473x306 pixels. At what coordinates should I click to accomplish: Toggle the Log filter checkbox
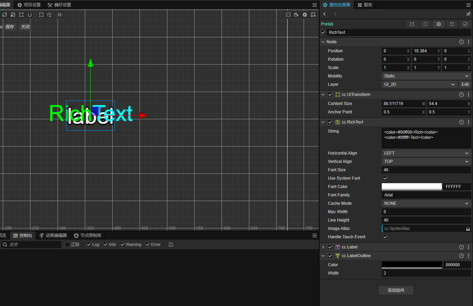click(89, 245)
